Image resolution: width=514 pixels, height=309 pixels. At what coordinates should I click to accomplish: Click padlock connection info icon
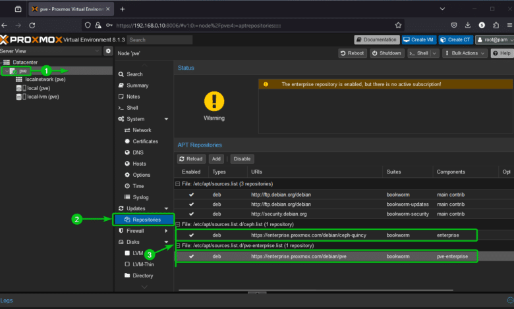click(x=98, y=25)
